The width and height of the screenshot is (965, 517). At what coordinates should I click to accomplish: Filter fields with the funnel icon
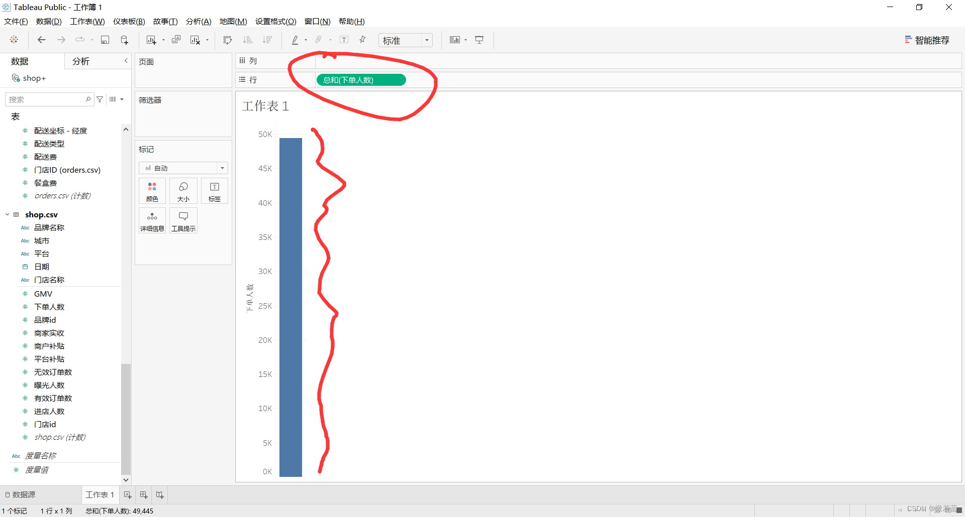pyautogui.click(x=100, y=99)
